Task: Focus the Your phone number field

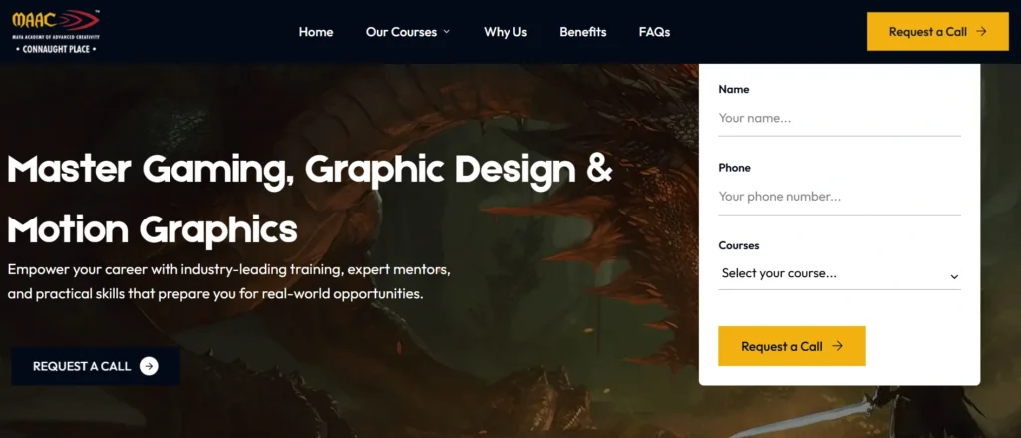Action: pyautogui.click(x=840, y=197)
